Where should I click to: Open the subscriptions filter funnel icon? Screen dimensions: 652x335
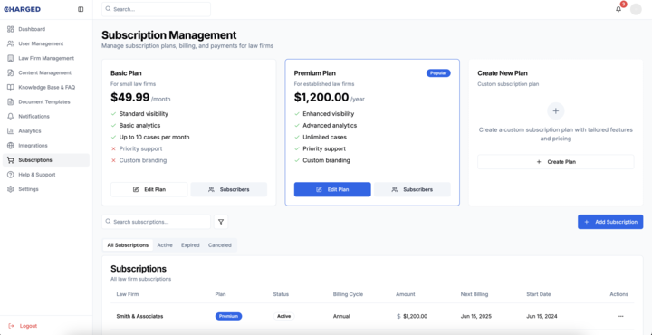pyautogui.click(x=221, y=222)
